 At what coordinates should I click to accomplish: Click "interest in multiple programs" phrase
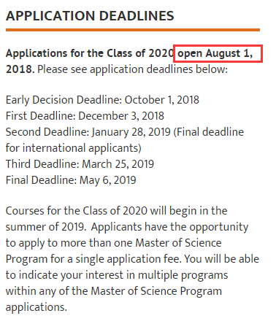tap(156, 275)
